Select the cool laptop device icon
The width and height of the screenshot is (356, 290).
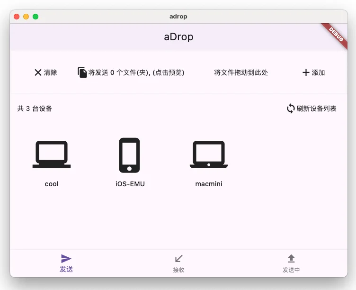click(x=52, y=155)
